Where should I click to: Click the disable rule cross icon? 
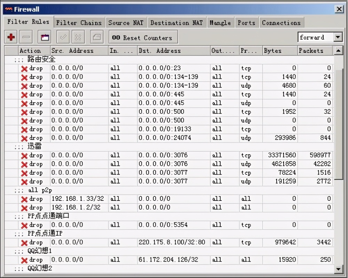[x=78, y=37]
